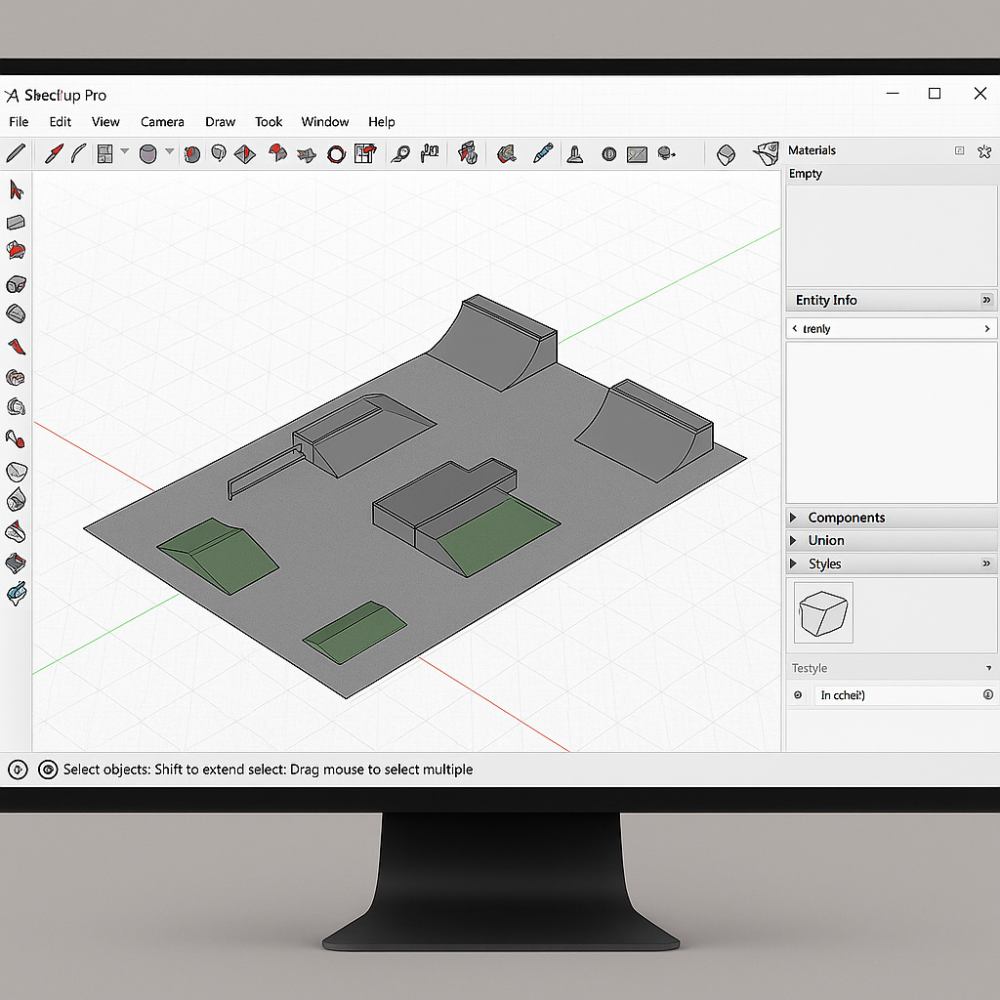Open the Camera menu
Viewport: 1000px width, 1000px height.
(x=162, y=122)
